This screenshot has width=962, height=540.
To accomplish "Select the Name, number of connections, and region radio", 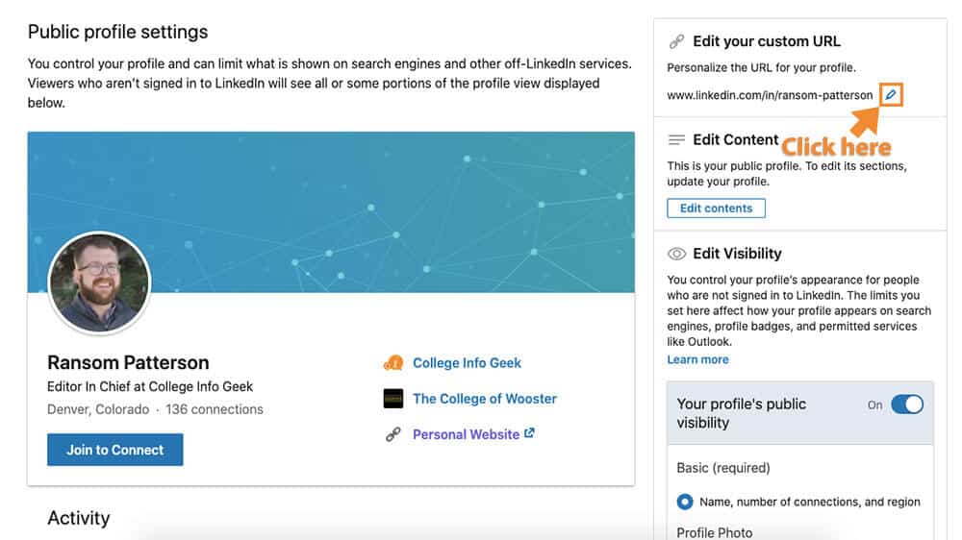I will 685,502.
